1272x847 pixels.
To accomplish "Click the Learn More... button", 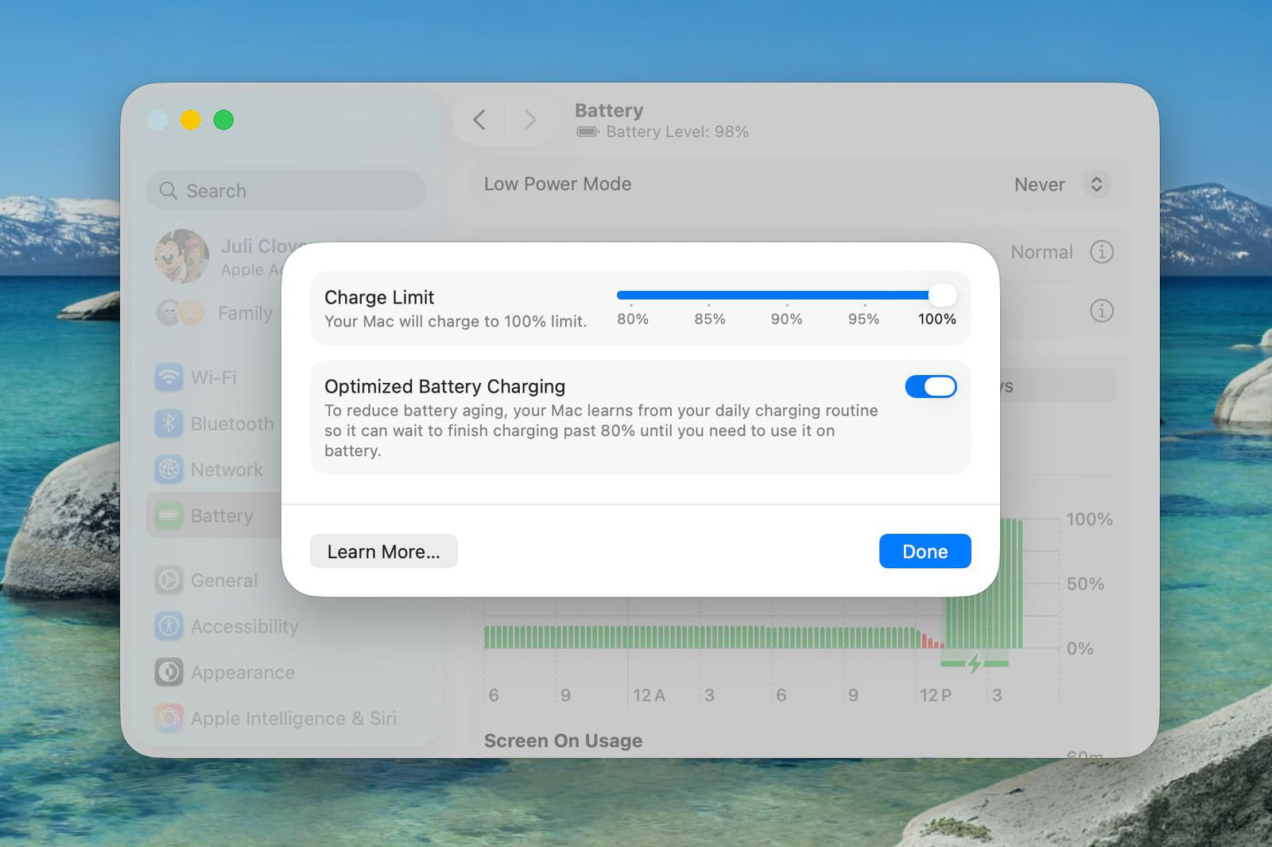I will pyautogui.click(x=383, y=551).
